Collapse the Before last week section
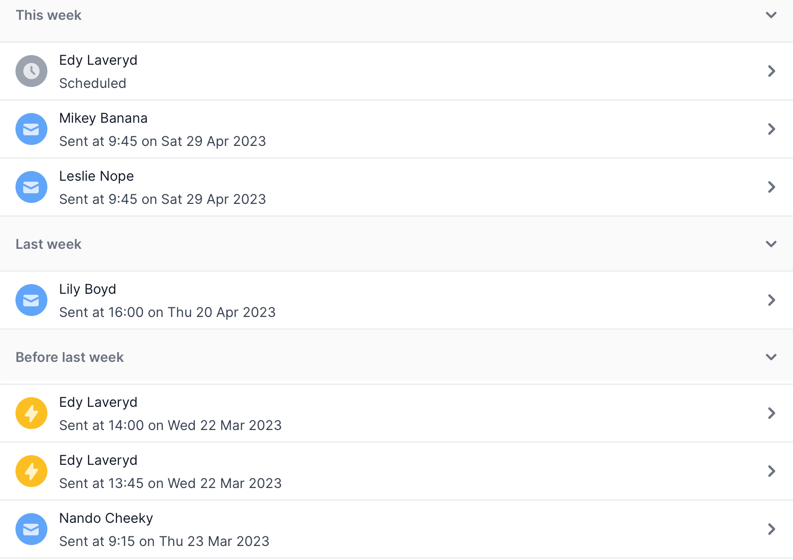The width and height of the screenshot is (793, 560). pyautogui.click(x=771, y=357)
